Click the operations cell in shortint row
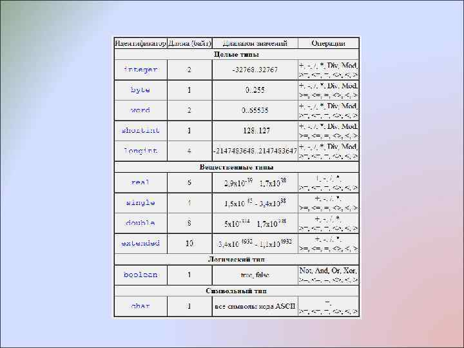 [x=328, y=131]
